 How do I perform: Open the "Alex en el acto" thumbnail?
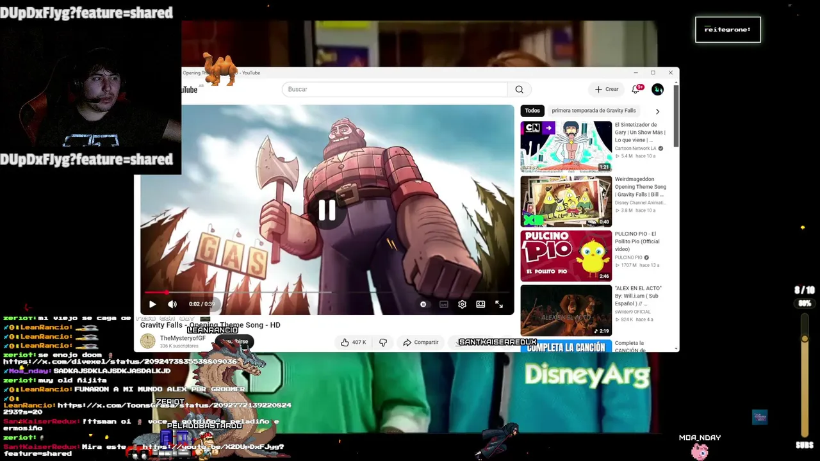point(566,311)
